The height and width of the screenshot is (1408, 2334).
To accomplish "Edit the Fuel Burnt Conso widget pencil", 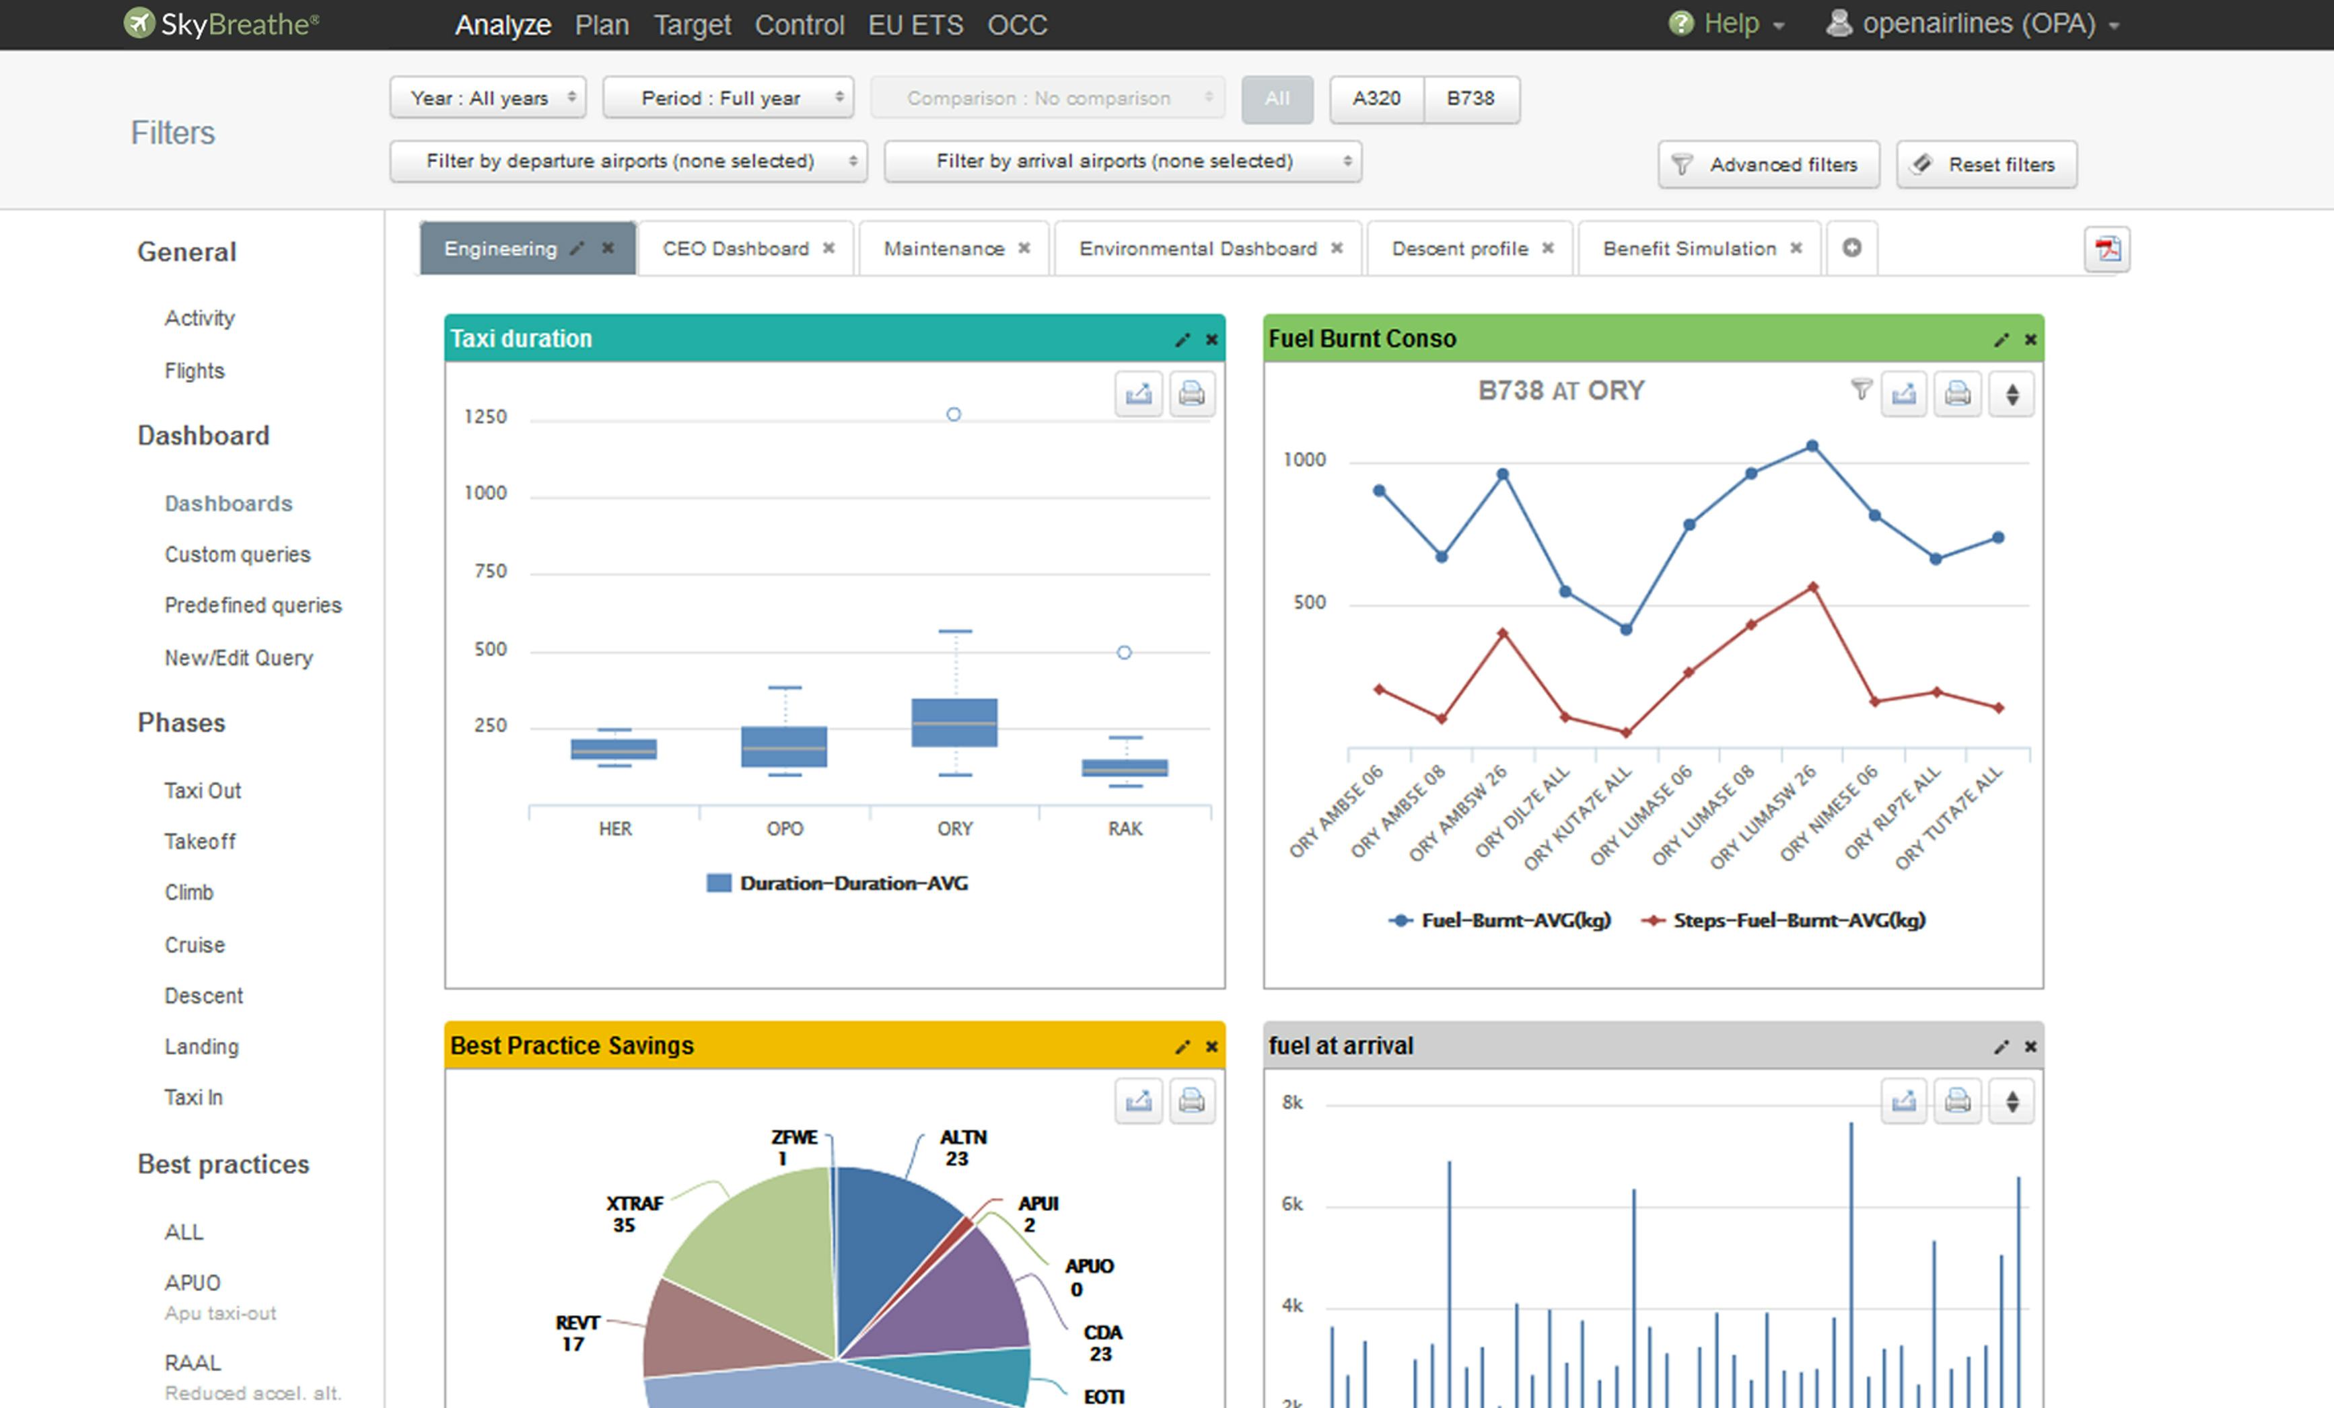I will tap(2001, 340).
